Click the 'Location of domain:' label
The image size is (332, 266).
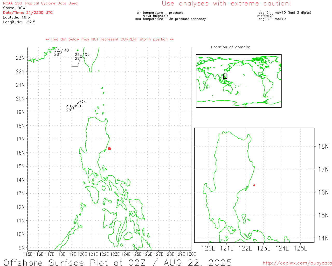[x=231, y=47]
